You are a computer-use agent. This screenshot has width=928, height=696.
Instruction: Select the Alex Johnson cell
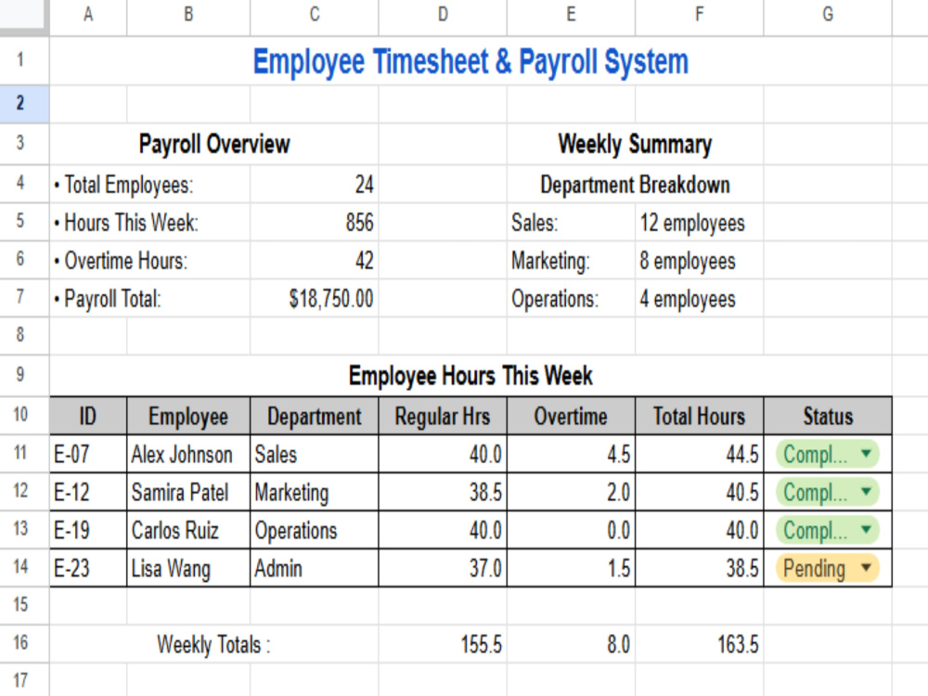[x=188, y=455]
